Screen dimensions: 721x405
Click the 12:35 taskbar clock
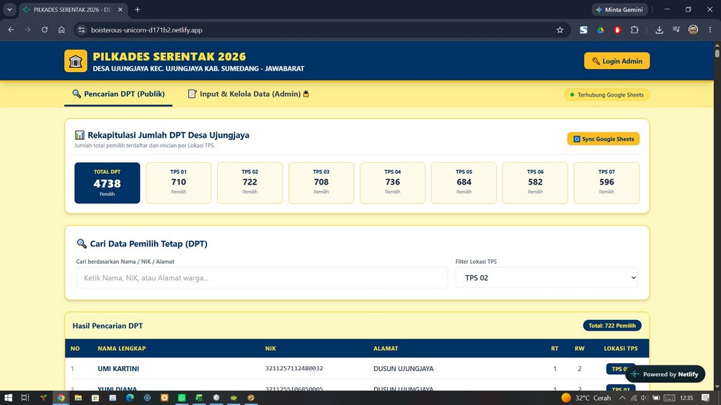tap(686, 398)
